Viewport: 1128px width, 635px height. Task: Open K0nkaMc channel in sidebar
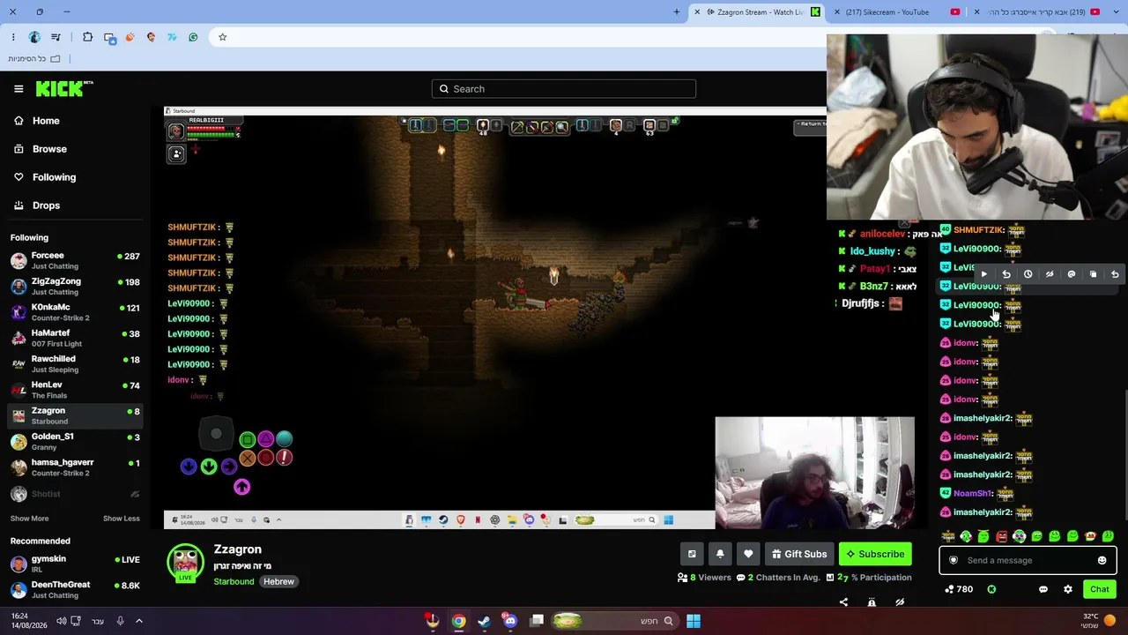coord(75,312)
